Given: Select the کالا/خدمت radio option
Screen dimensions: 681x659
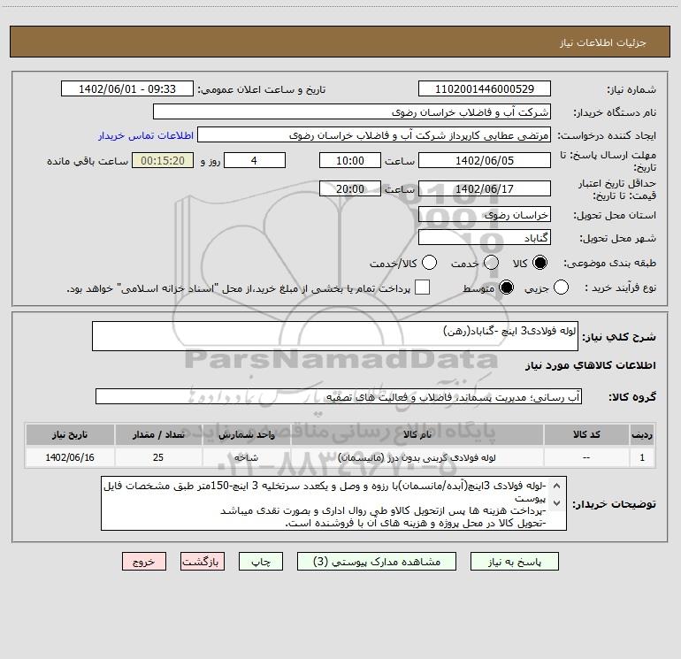Looking at the screenshot, I should (429, 263).
